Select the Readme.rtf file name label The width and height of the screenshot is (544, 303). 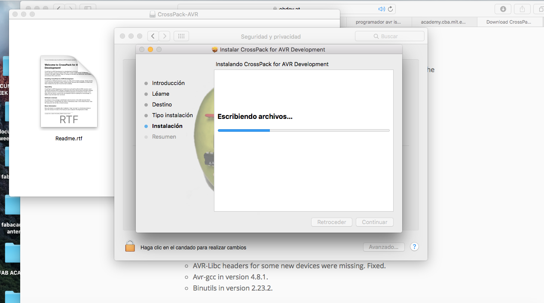(69, 139)
